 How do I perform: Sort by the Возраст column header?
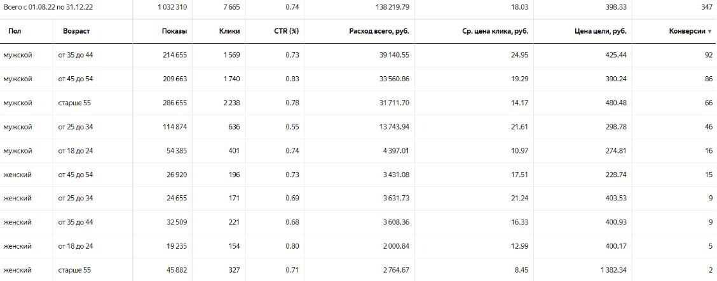[76, 31]
